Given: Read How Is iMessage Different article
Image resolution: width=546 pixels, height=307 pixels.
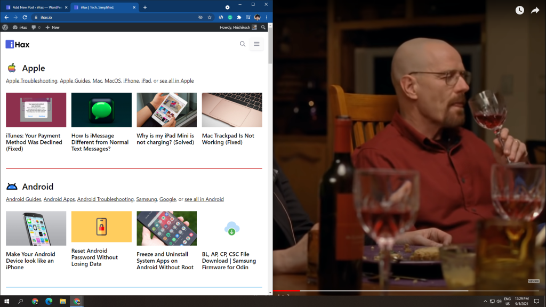Looking at the screenshot, I should point(100,142).
